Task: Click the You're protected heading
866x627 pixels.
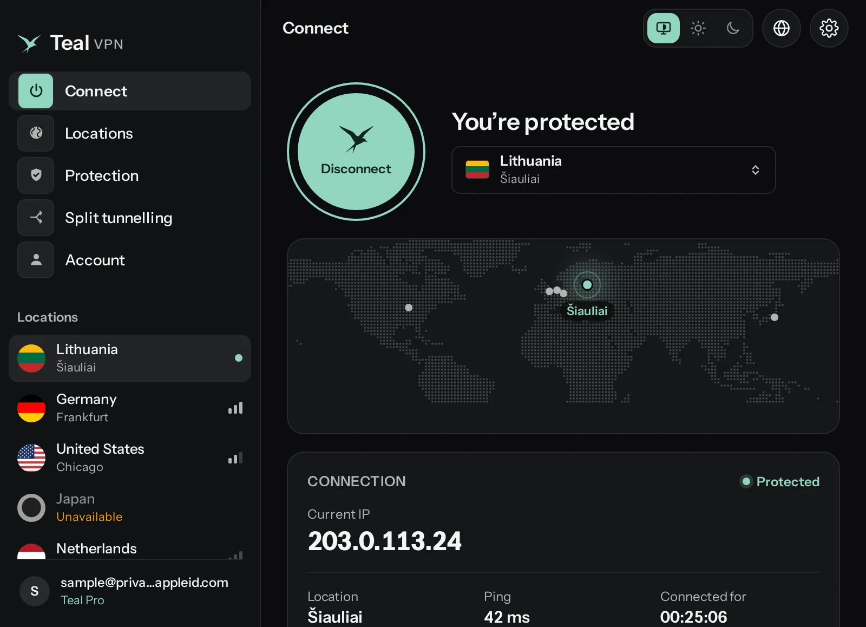Action: pyautogui.click(x=543, y=122)
